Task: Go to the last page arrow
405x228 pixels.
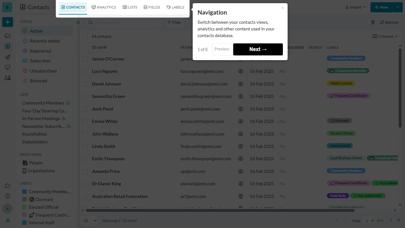Action: (398, 220)
